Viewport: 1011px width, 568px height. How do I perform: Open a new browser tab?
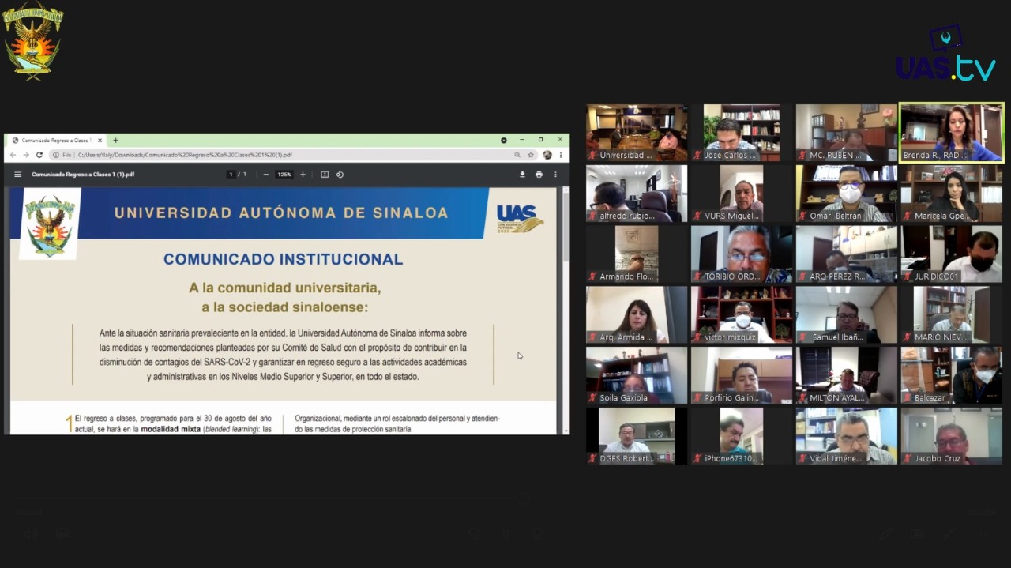pos(115,141)
